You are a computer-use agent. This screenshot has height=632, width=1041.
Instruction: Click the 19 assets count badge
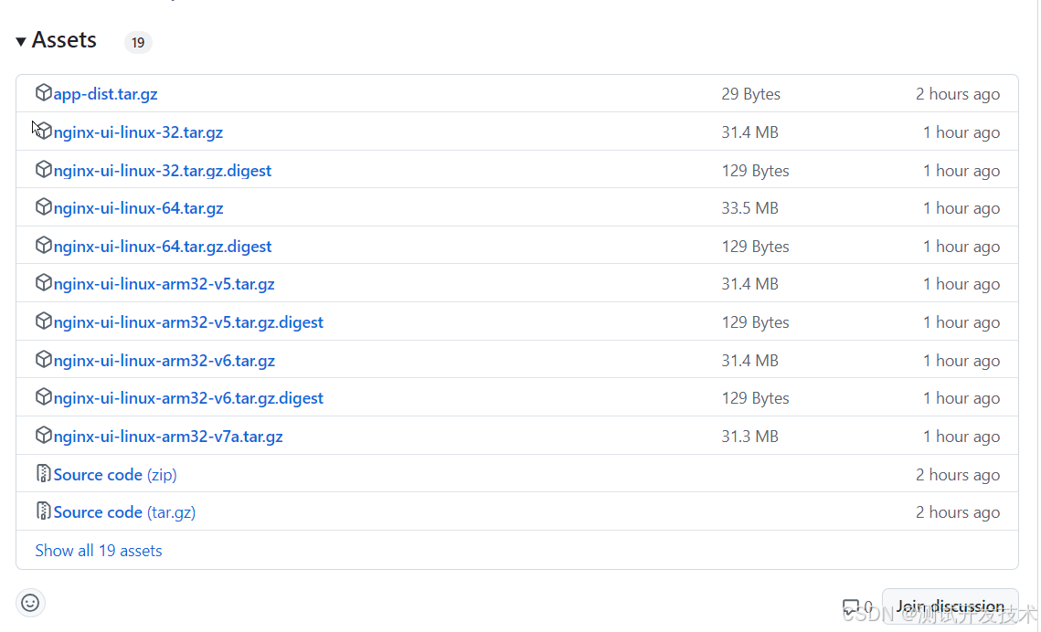coord(138,42)
